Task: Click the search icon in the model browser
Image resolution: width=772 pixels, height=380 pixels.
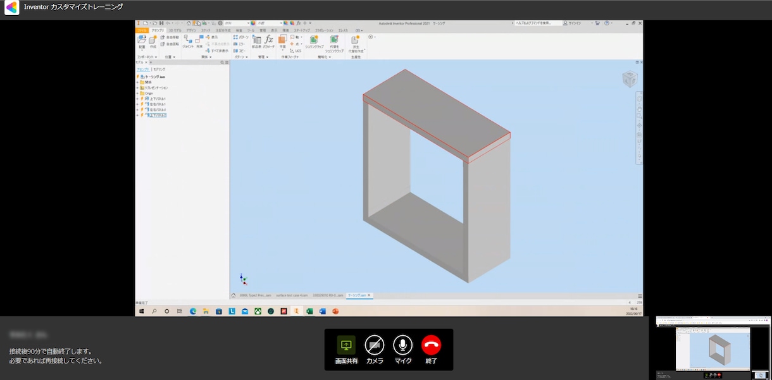Action: (222, 63)
